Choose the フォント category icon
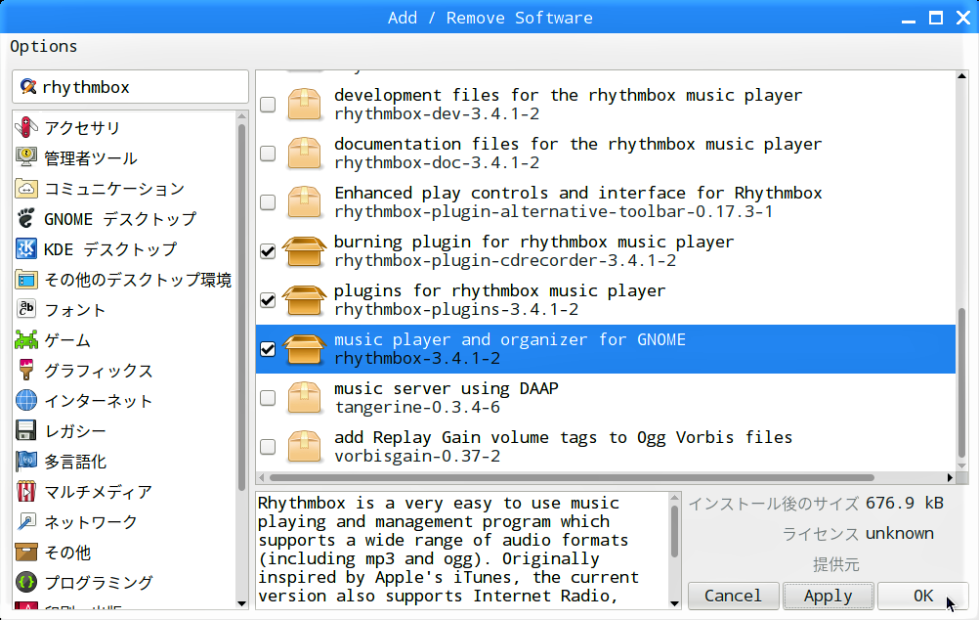 pos(26,309)
